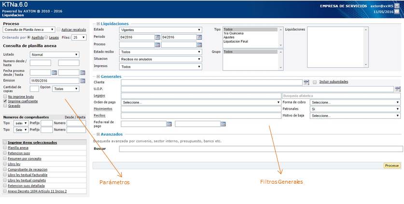Uncheck Imprime coeficiente option

pyautogui.click(x=5, y=101)
